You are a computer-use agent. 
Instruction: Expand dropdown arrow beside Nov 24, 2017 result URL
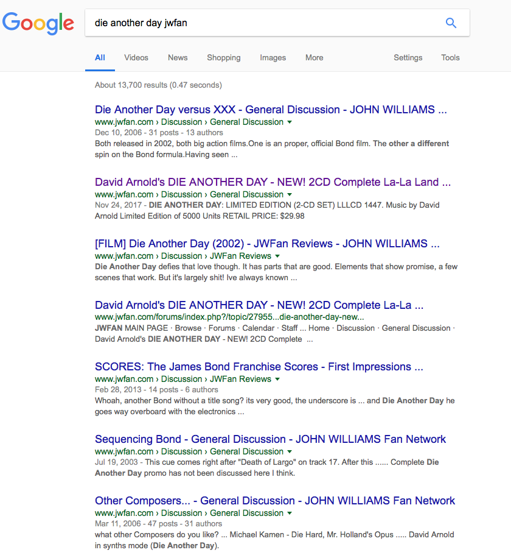coord(290,195)
